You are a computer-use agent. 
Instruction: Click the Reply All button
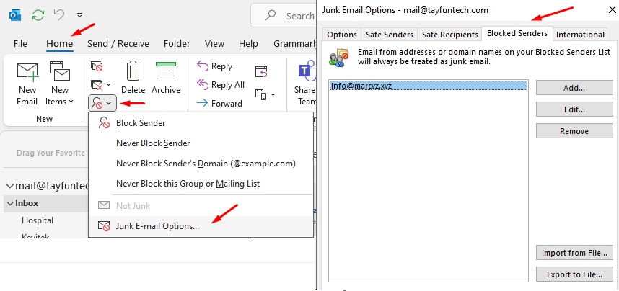coord(221,85)
